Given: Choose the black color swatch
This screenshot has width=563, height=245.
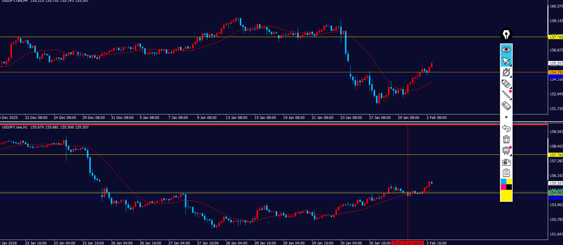Looking at the screenshot, I should [509, 187].
